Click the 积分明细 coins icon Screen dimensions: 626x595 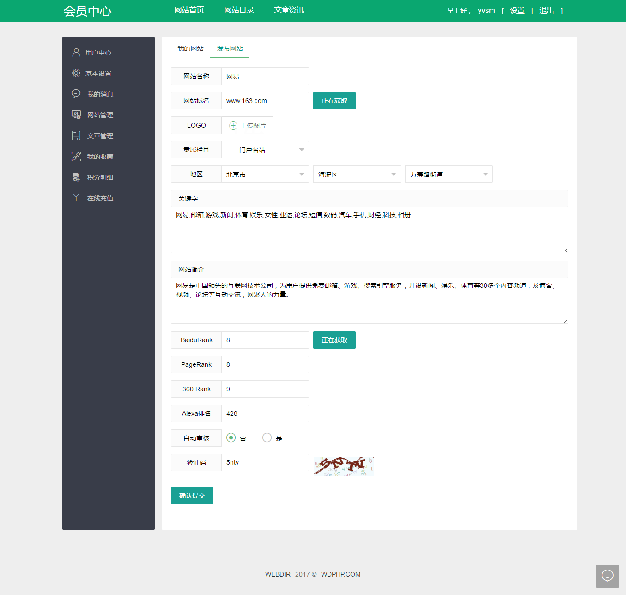(x=76, y=177)
